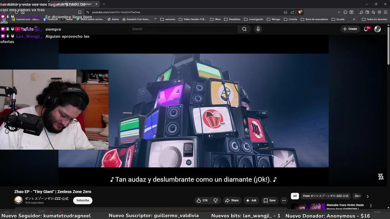Image resolution: width=390 pixels, height=219 pixels.
Task: Open YouTube notifications bell
Action: [x=366, y=29]
